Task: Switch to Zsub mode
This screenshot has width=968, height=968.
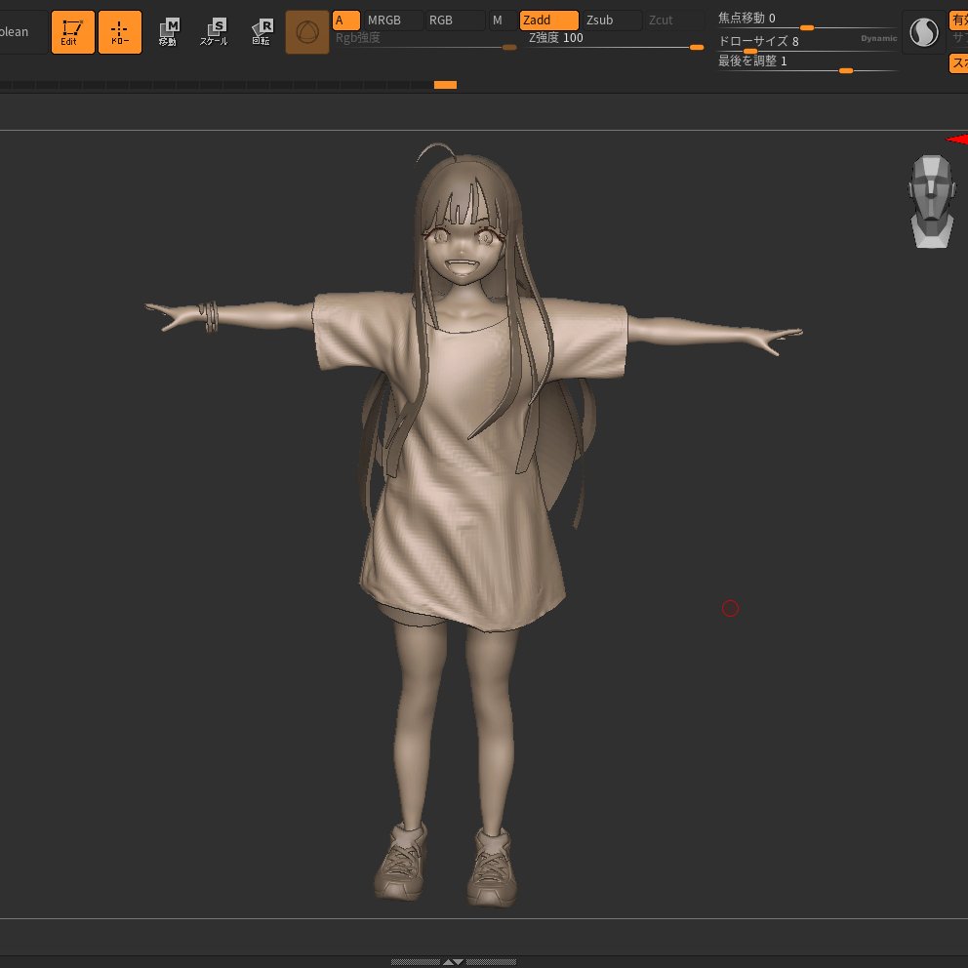Action: (612, 20)
